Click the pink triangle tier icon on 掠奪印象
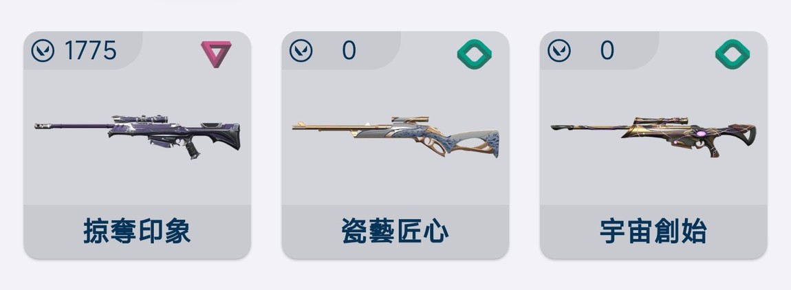791x290 pixels. (216, 54)
